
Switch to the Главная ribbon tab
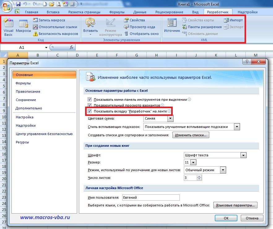(32, 12)
